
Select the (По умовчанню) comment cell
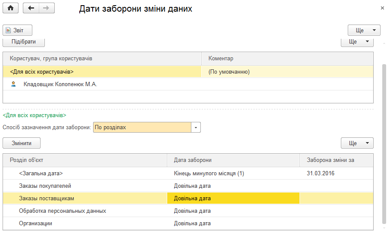(287, 71)
